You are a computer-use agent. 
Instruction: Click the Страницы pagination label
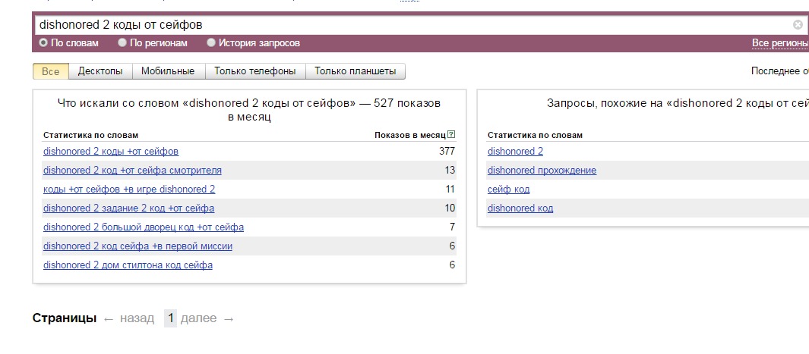(65, 318)
